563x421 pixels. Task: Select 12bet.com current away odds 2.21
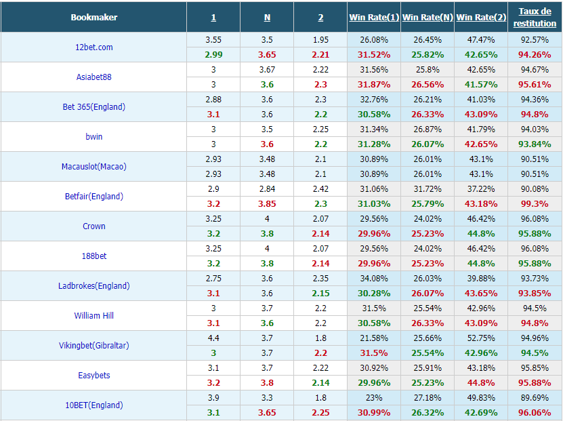coord(320,55)
